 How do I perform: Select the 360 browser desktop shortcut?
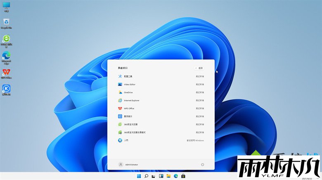[x=6, y=39]
